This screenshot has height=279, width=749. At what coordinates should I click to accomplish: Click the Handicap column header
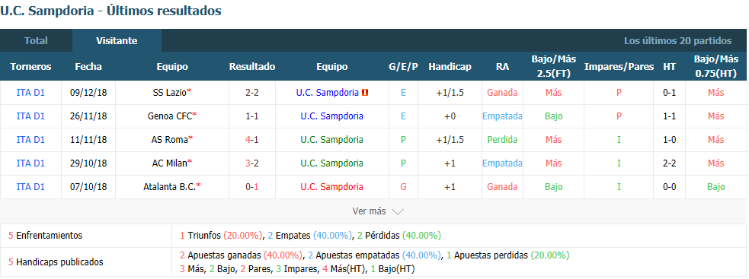450,67
